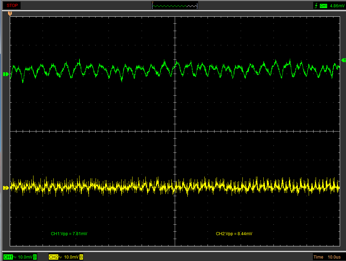Click the CH2 10.0mV vertical scale value

click(x=71, y=257)
